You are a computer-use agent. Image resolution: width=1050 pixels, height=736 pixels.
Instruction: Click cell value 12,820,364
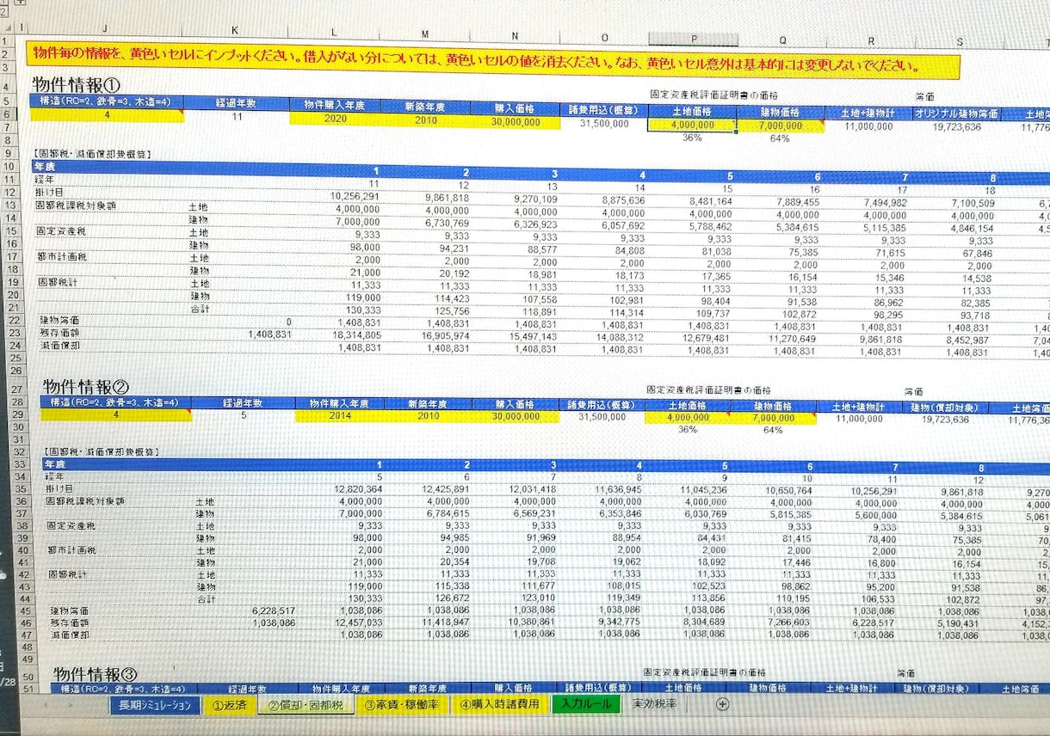pyautogui.click(x=357, y=488)
